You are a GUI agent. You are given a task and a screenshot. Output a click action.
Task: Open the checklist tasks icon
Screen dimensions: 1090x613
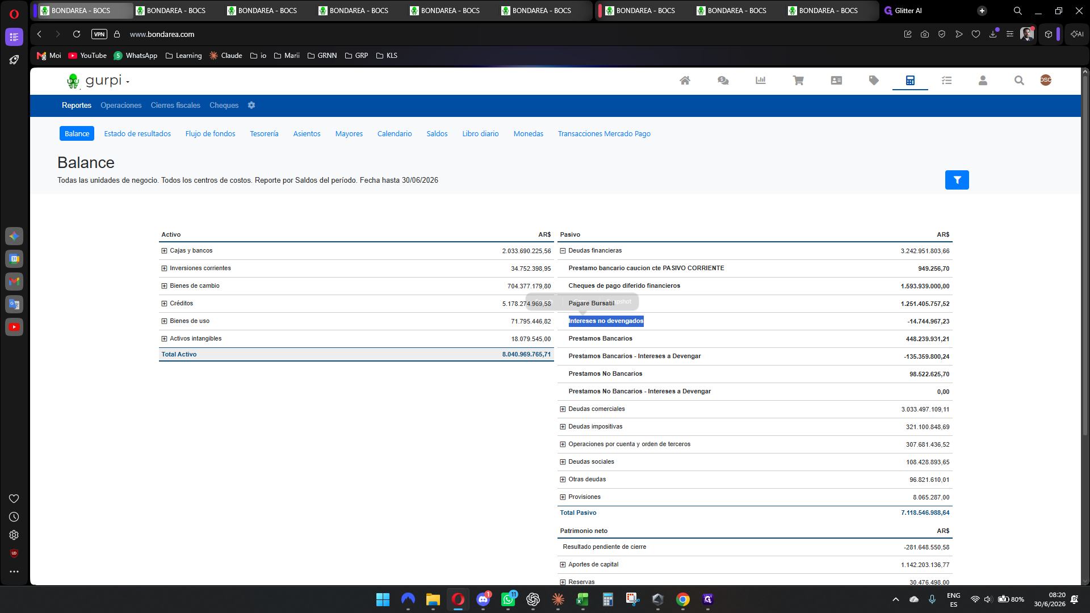click(946, 81)
